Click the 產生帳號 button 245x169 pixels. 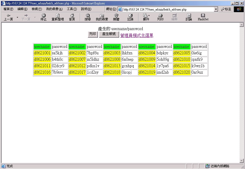pyautogui.click(x=109, y=34)
